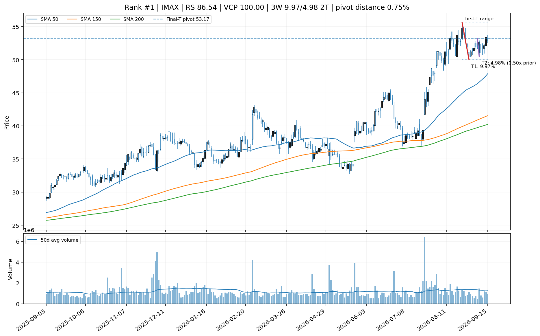Click the 2026-08-11 date tick label
This screenshot has height=336, width=540.
(432, 320)
